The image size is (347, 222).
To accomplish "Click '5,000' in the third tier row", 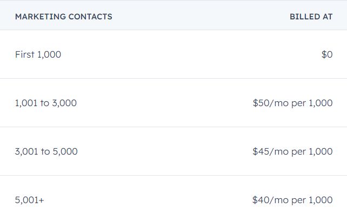I will tap(65, 151).
